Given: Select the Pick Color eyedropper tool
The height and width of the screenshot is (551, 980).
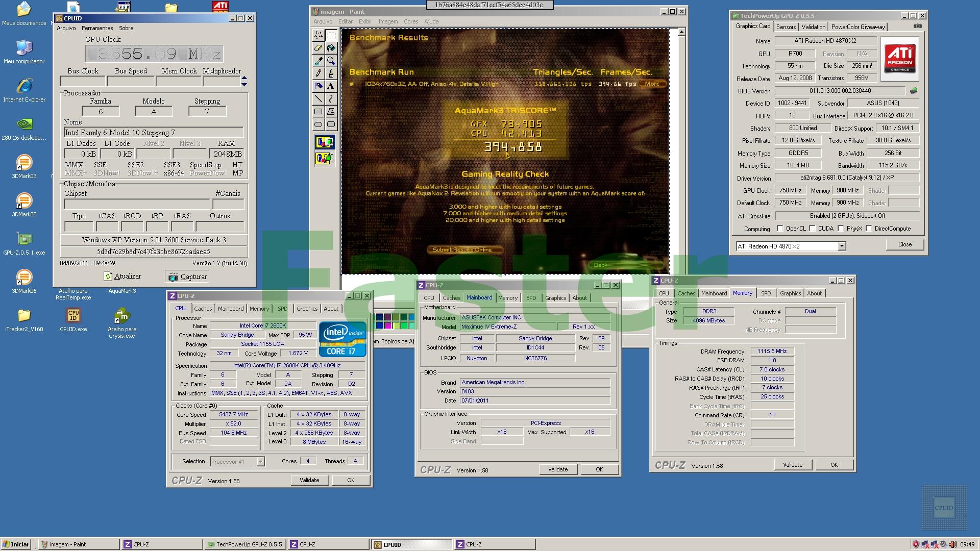Looking at the screenshot, I should [x=318, y=61].
